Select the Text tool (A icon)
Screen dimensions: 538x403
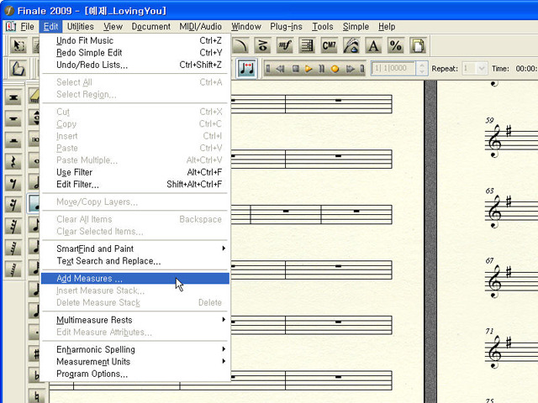(x=373, y=45)
